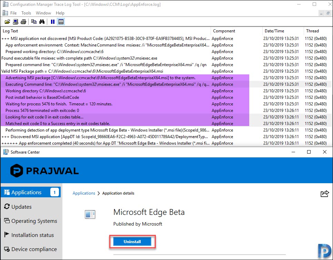Click the 'Microsoft Edge Beta' heading

149,212
